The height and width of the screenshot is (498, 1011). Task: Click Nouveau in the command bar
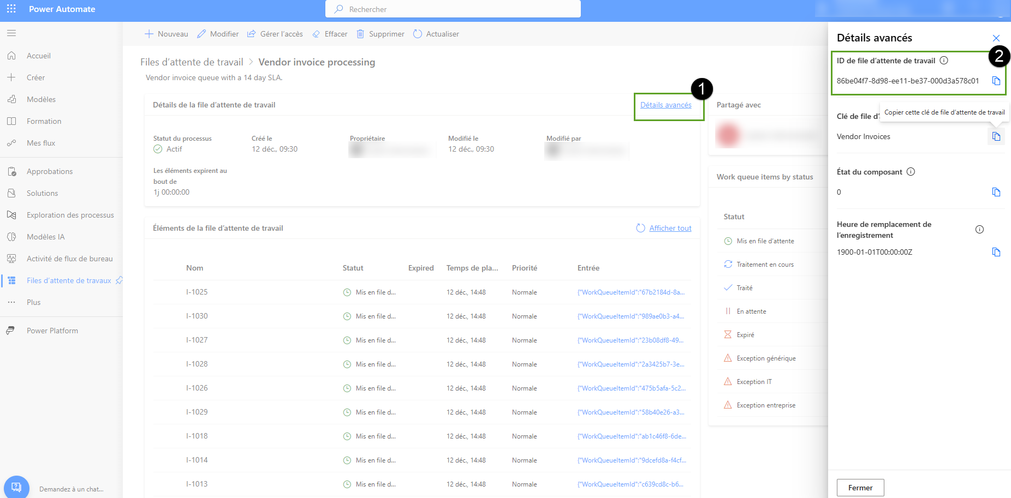(x=166, y=34)
